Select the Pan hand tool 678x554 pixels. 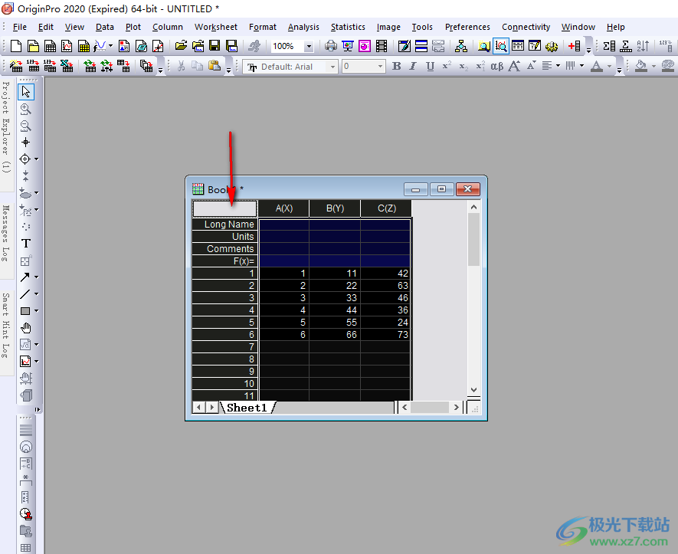(x=25, y=328)
